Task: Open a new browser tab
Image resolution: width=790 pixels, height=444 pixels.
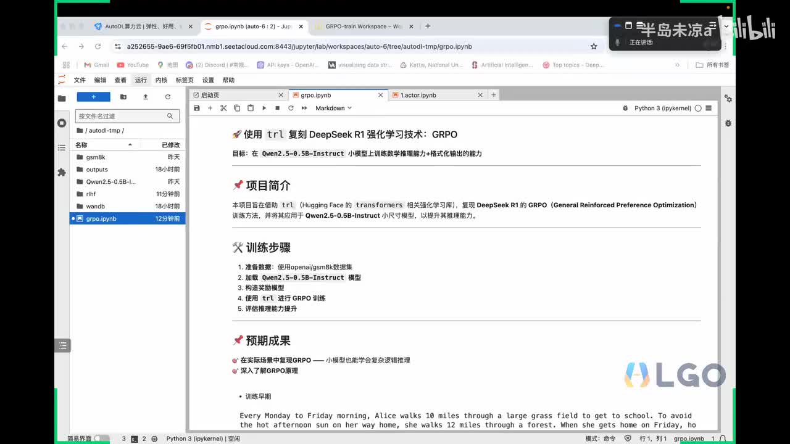Action: pyautogui.click(x=428, y=27)
